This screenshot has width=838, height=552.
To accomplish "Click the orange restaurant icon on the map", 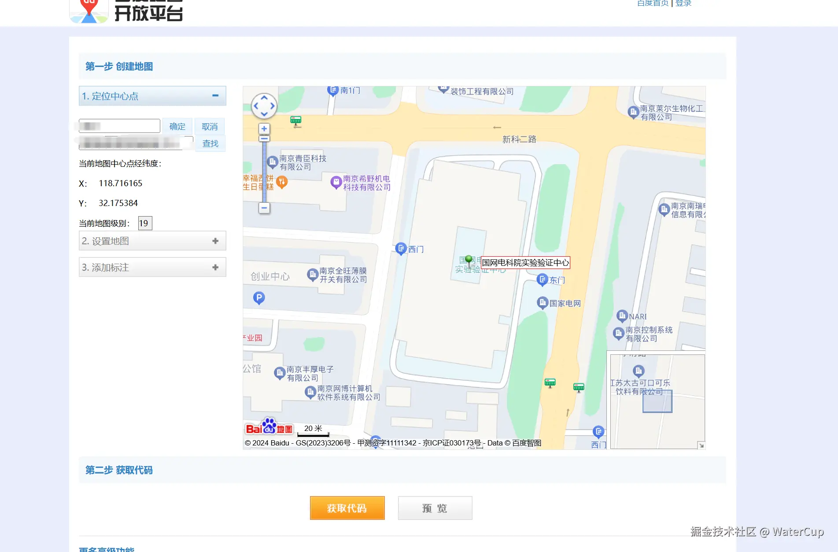I will coord(282,181).
